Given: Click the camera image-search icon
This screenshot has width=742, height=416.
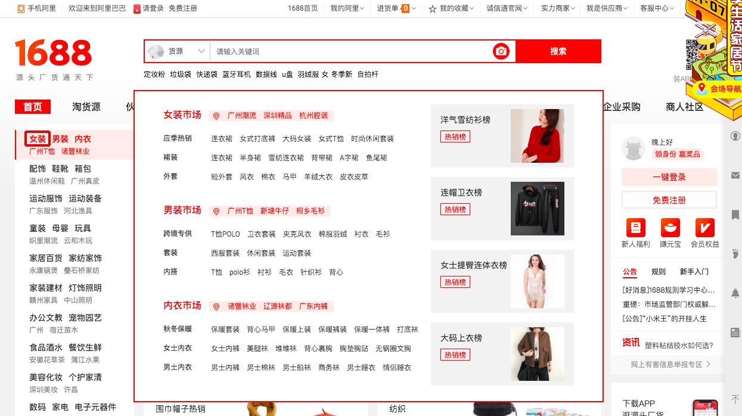Looking at the screenshot, I should pos(501,51).
